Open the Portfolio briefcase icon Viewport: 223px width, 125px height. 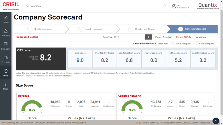6,59
